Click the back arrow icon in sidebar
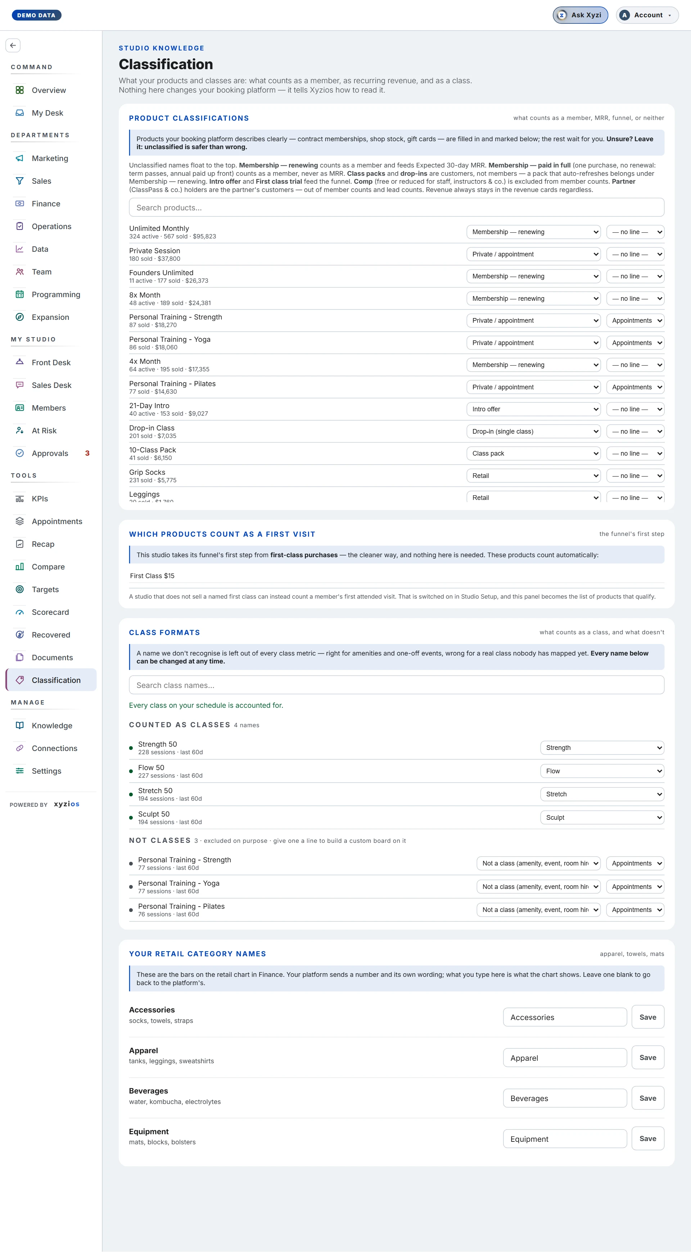Viewport: 691px width, 1252px height. (x=13, y=45)
